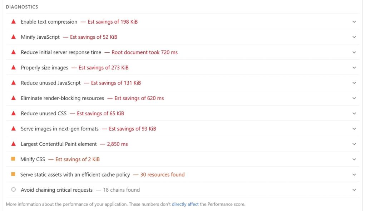Open the 'directly affect' link
Image resolution: width=366 pixels, height=211 pixels.
(x=185, y=205)
